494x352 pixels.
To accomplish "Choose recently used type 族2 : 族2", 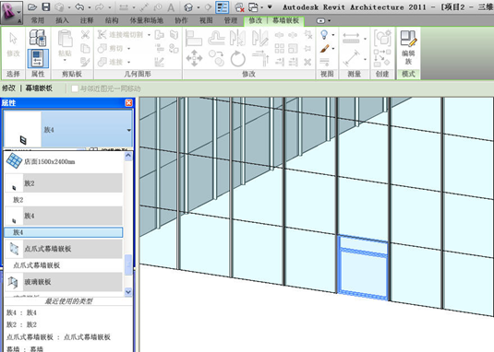I will 21,324.
